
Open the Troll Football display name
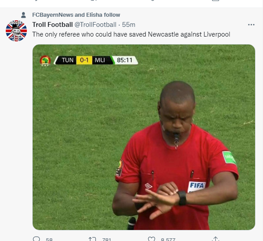[x=53, y=25]
